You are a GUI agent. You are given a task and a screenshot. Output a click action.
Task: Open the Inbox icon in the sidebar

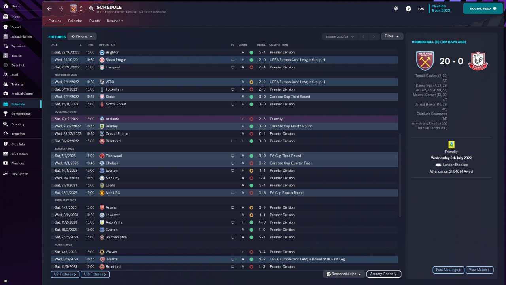click(6, 17)
